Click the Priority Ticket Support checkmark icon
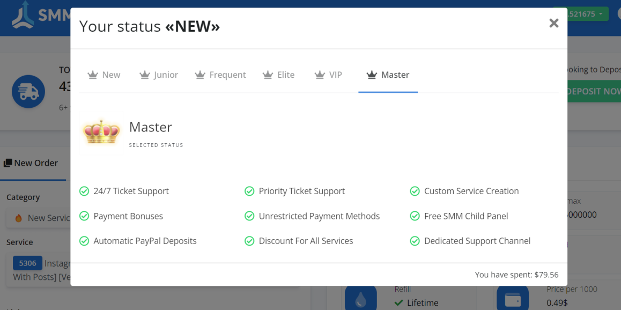 (x=249, y=191)
